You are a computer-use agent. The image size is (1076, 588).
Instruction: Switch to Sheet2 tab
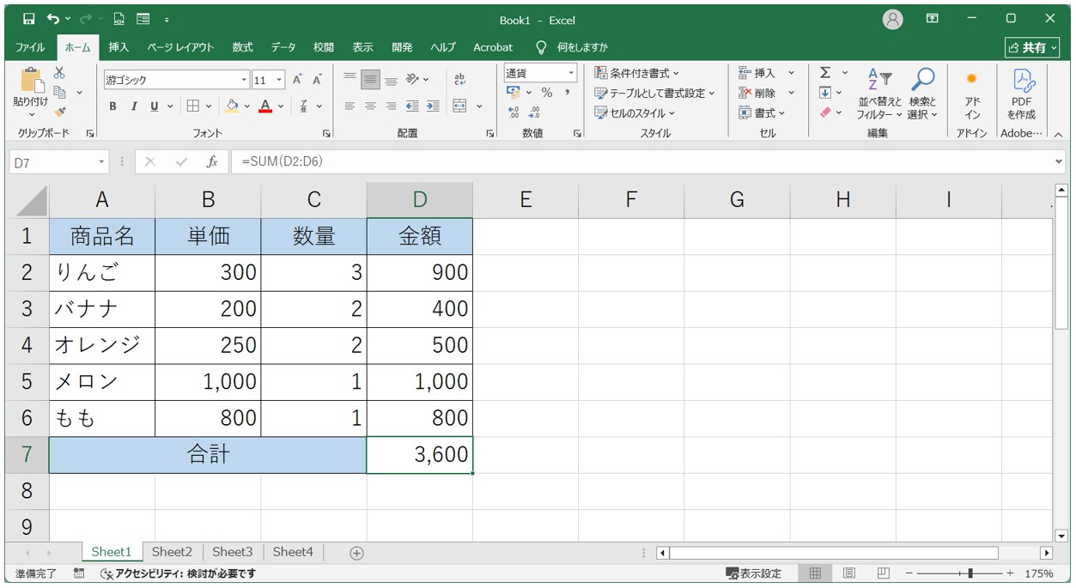point(172,552)
